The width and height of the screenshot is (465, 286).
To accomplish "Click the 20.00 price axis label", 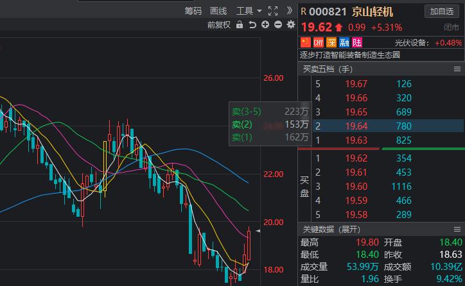I will click(274, 222).
